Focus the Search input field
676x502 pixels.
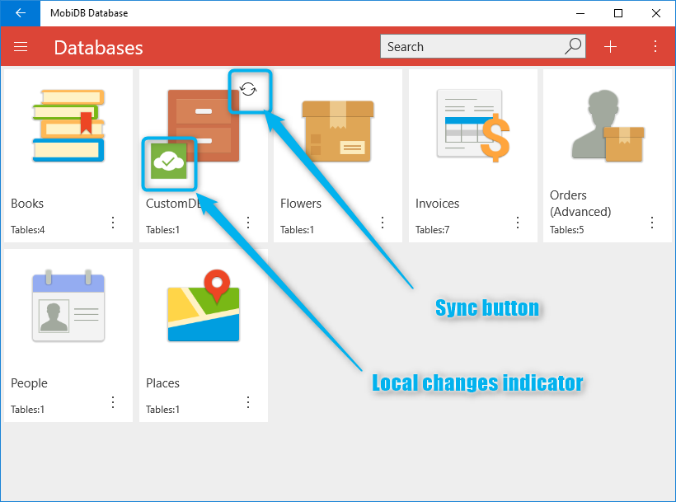pyautogui.click(x=482, y=46)
